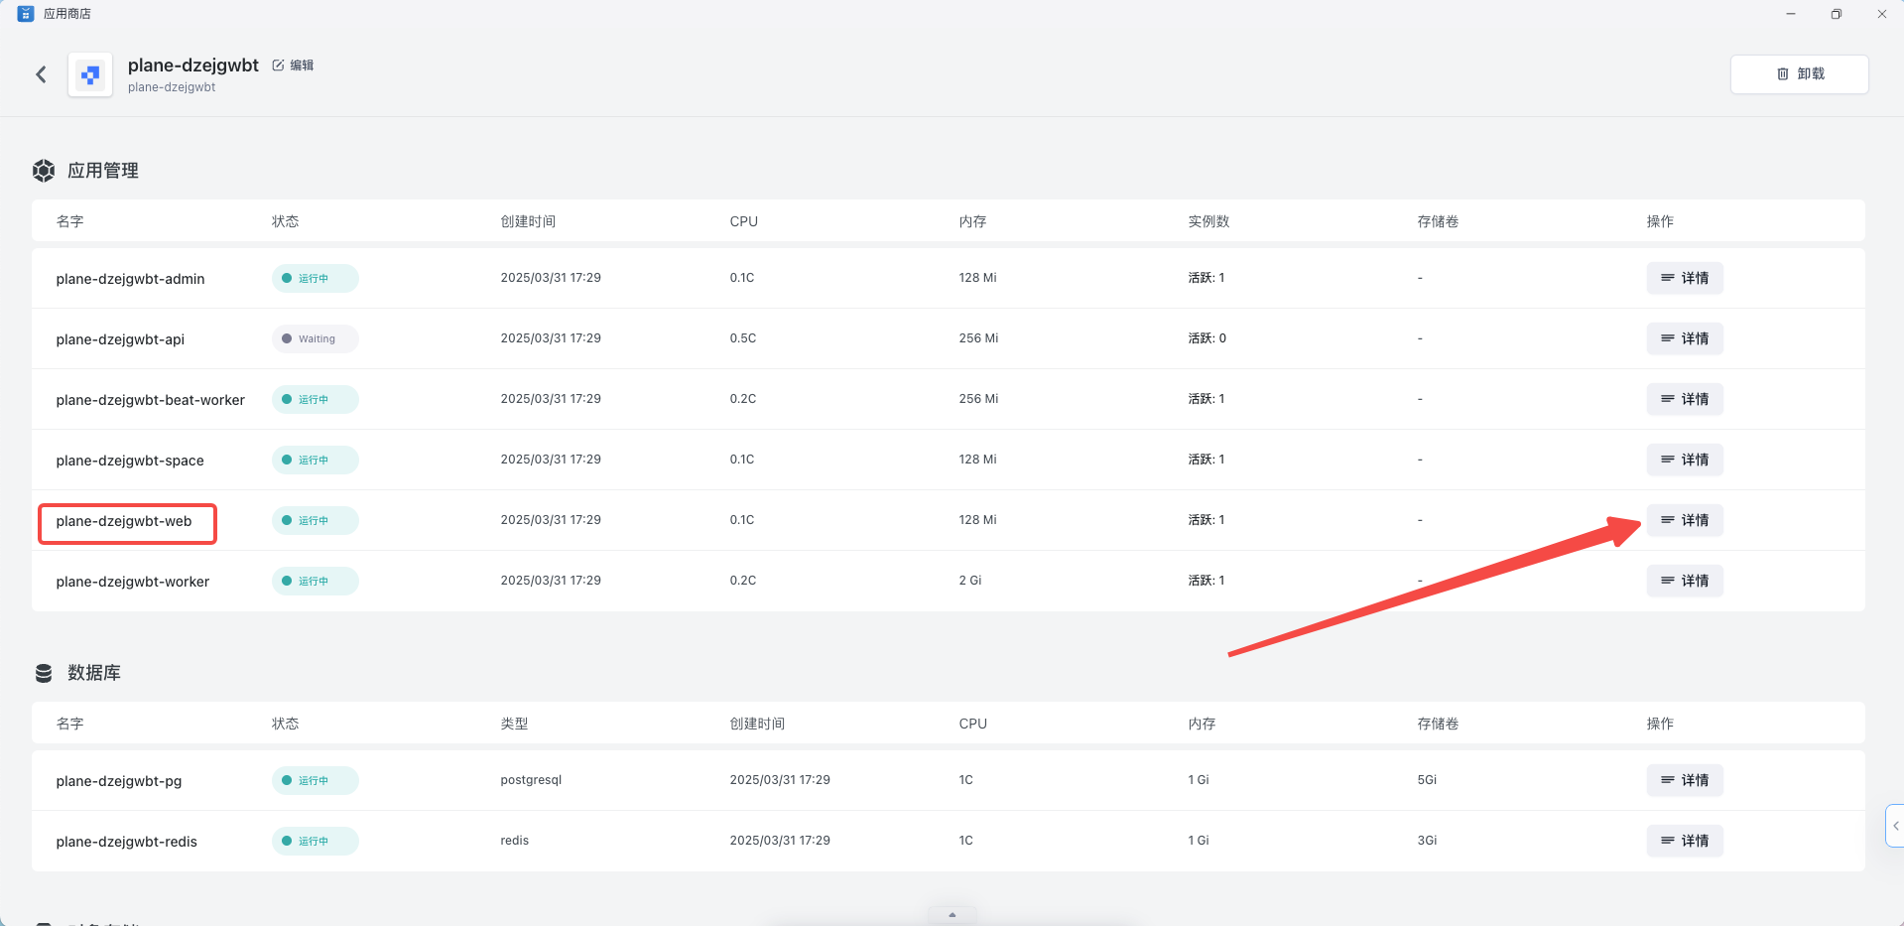Click the 运行中 badge for beat-worker
Viewport: 1904px width, 926px height.
tap(316, 399)
